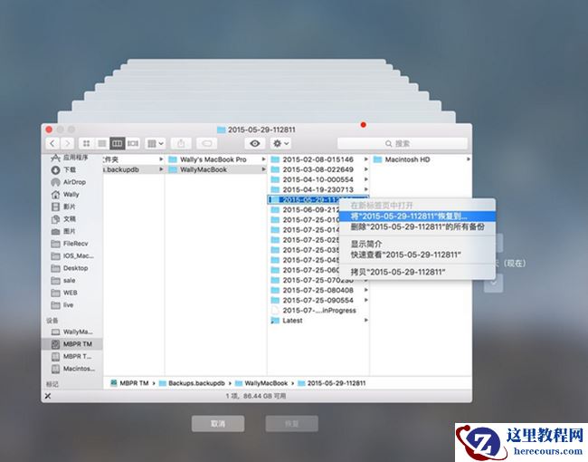The width and height of the screenshot is (588, 462).
Task: Open 图片 in the sidebar
Action: pyautogui.click(x=71, y=231)
